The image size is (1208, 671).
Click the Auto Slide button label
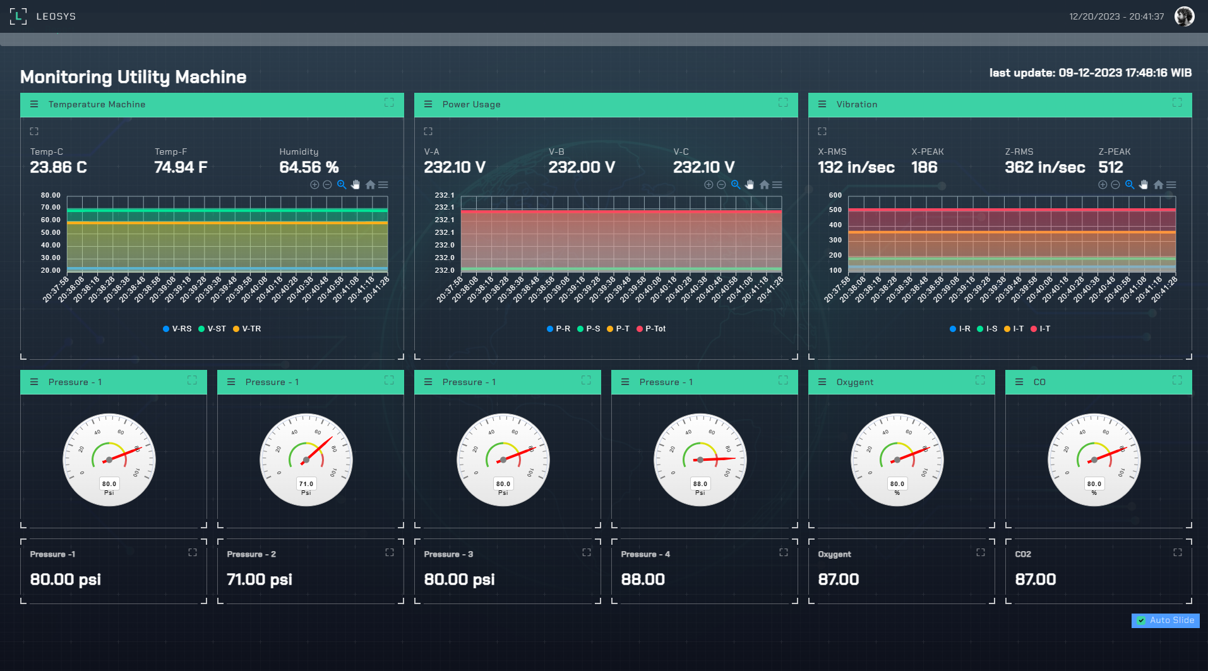point(1171,621)
